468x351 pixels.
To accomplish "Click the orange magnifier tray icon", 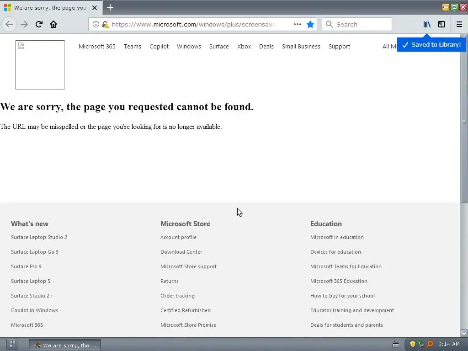I will (430, 345).
